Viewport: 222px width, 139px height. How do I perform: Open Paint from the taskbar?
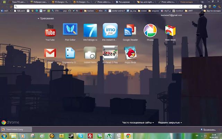(42, 136)
